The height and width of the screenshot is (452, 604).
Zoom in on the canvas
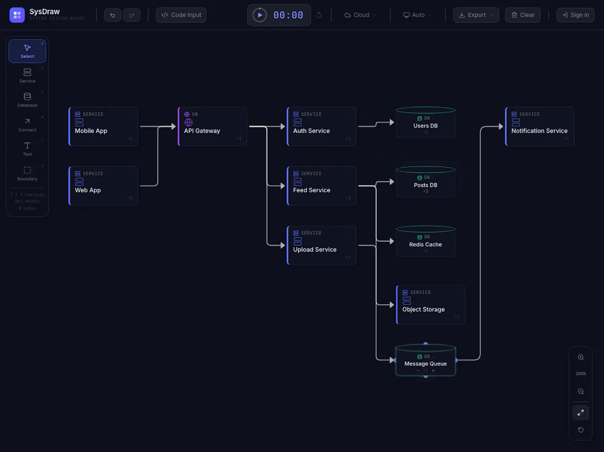581,357
